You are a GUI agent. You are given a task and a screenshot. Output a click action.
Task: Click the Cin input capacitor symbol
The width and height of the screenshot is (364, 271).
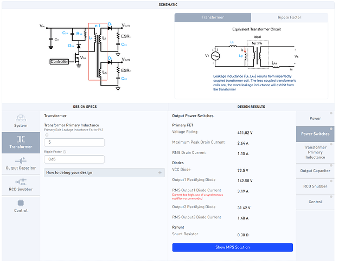[51, 39]
